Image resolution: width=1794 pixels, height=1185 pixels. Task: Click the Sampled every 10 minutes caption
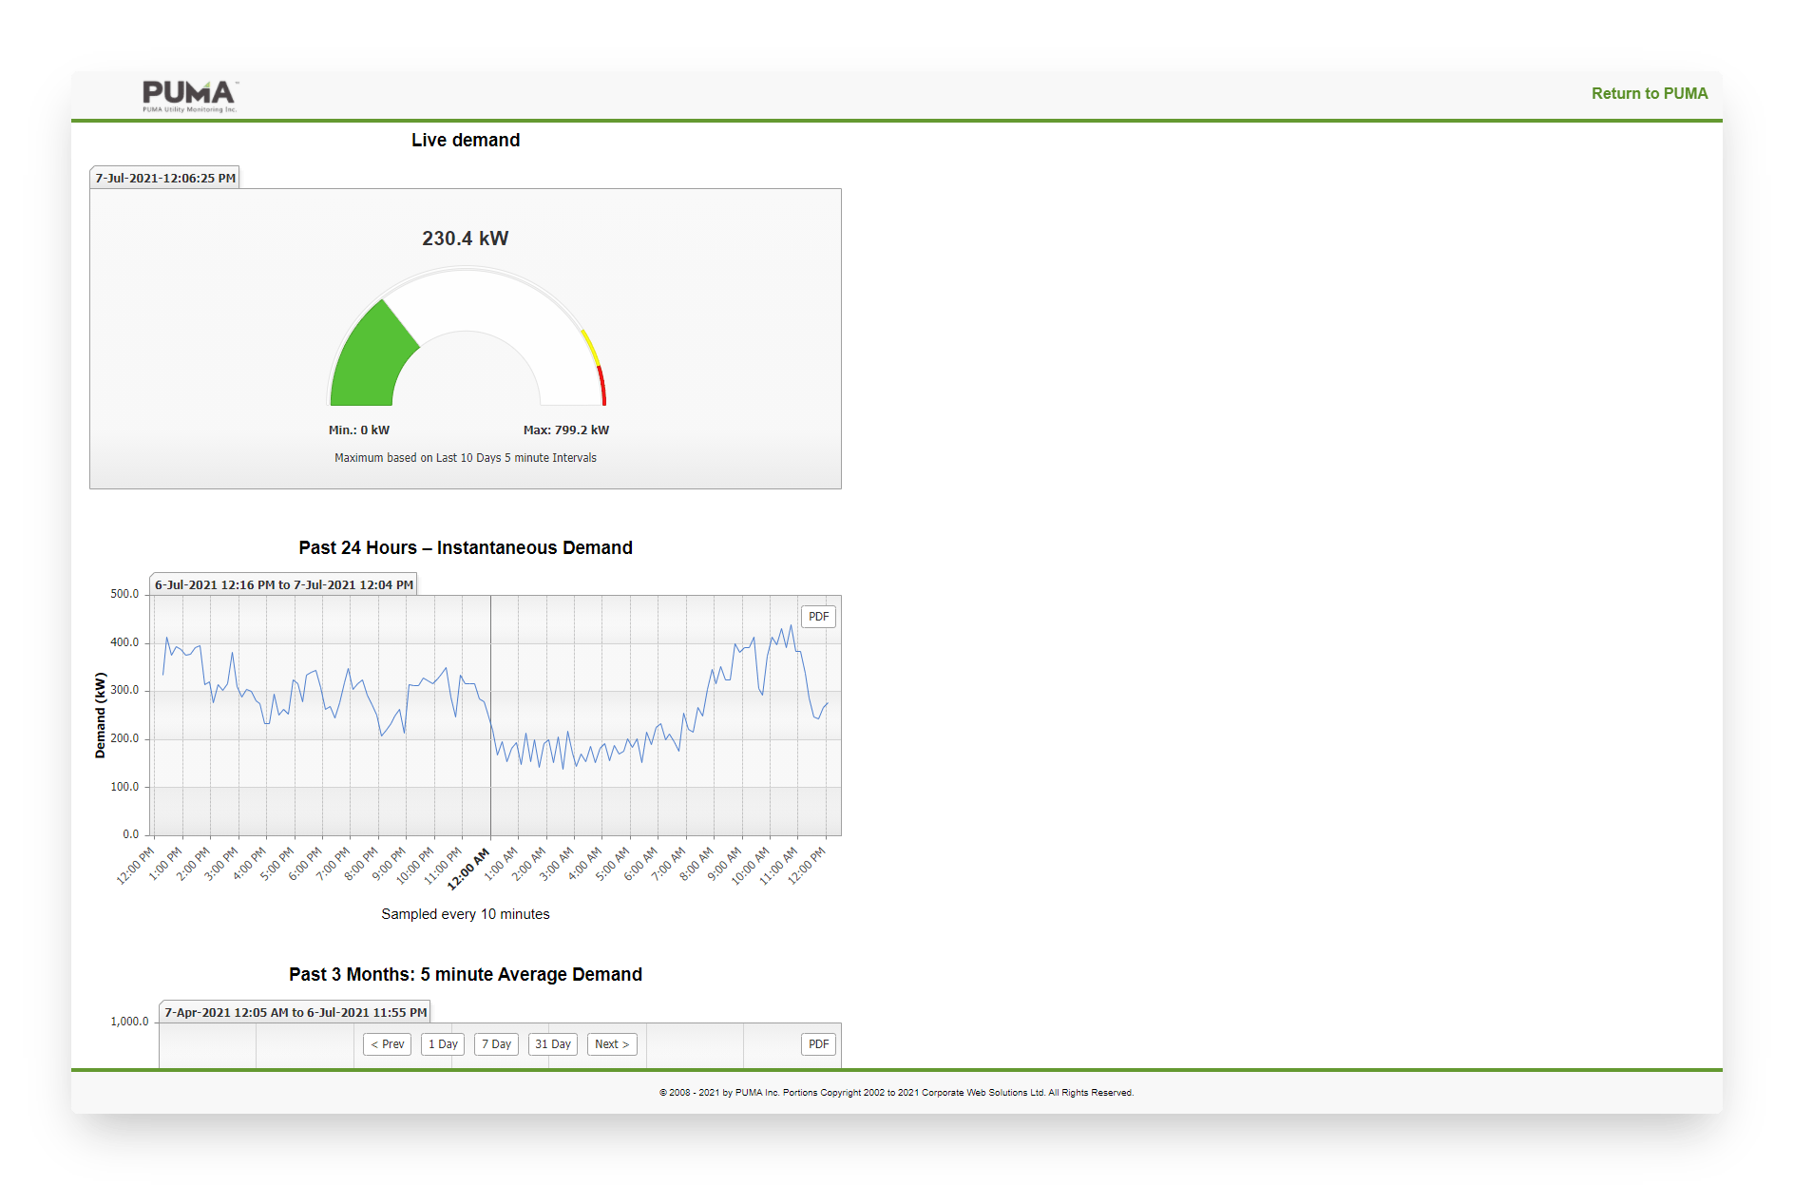pyautogui.click(x=466, y=914)
